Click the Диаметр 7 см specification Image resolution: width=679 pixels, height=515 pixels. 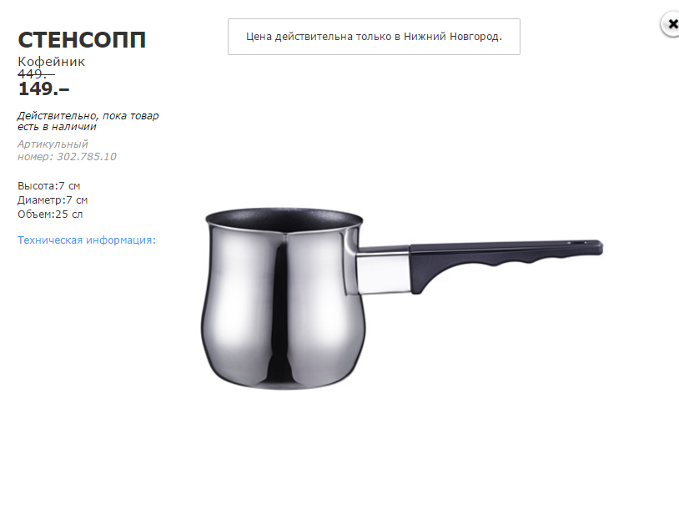pyautogui.click(x=53, y=200)
